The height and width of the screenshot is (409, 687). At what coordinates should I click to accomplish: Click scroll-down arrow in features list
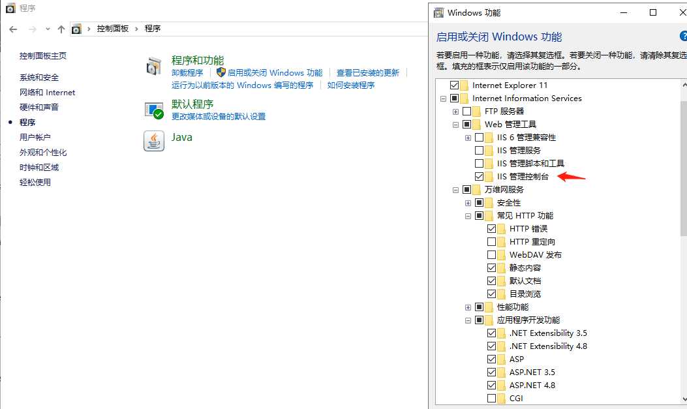pyautogui.click(x=684, y=399)
